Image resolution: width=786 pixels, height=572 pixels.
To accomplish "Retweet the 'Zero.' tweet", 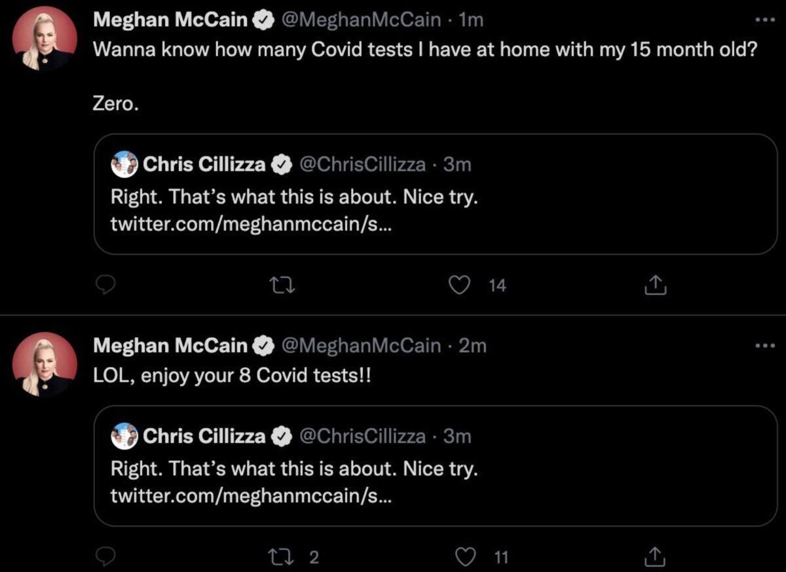I will [283, 285].
